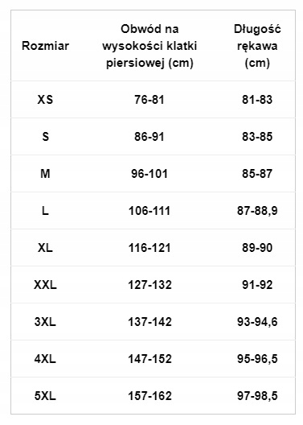Click the 157-162 chest value
Viewport: 303px width, 425px height.
(x=149, y=396)
